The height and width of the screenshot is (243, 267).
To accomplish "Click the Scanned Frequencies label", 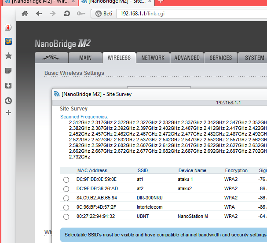I will 84,117.
